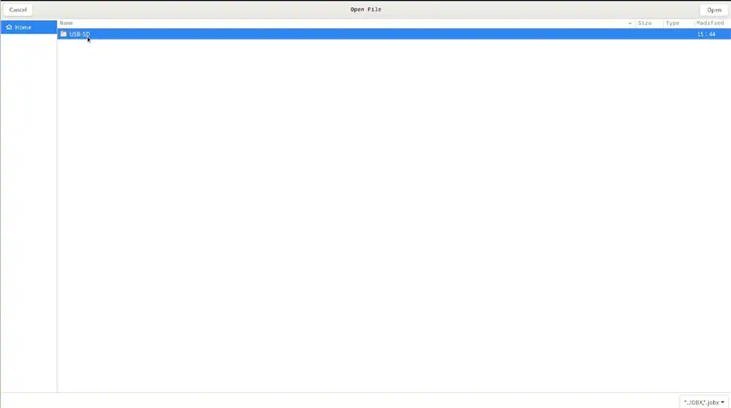Click the 15:44 modified time
Screen dimensions: 731x408
click(x=706, y=34)
